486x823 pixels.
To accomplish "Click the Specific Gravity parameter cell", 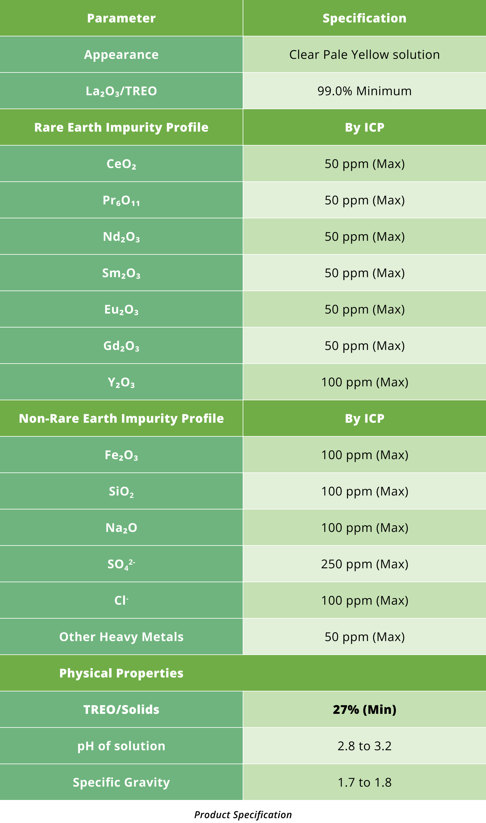I will [121, 782].
